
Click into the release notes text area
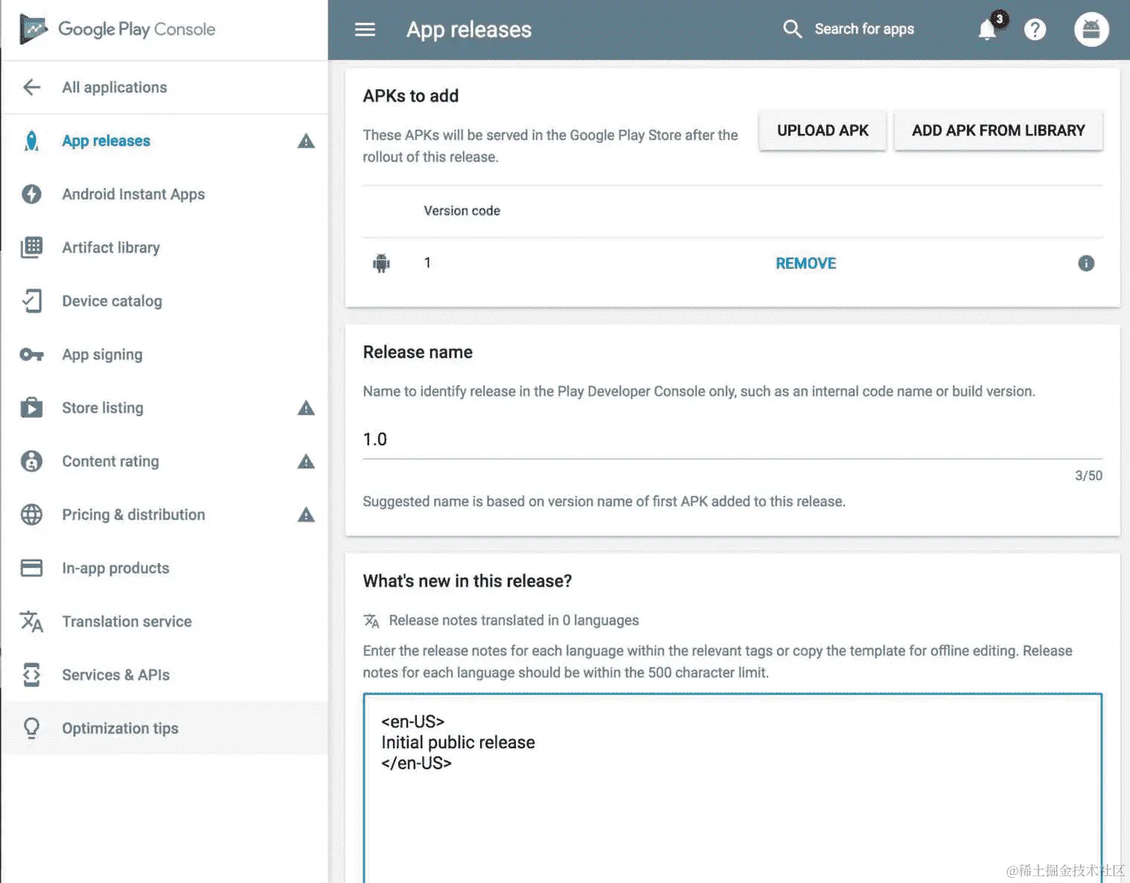[732, 788]
